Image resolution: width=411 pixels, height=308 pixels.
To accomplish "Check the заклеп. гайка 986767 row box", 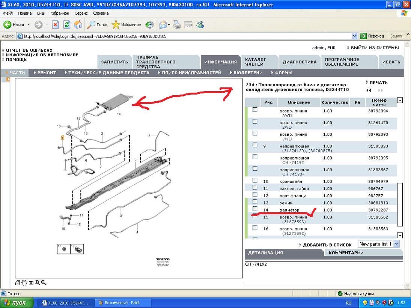I will click(255, 187).
